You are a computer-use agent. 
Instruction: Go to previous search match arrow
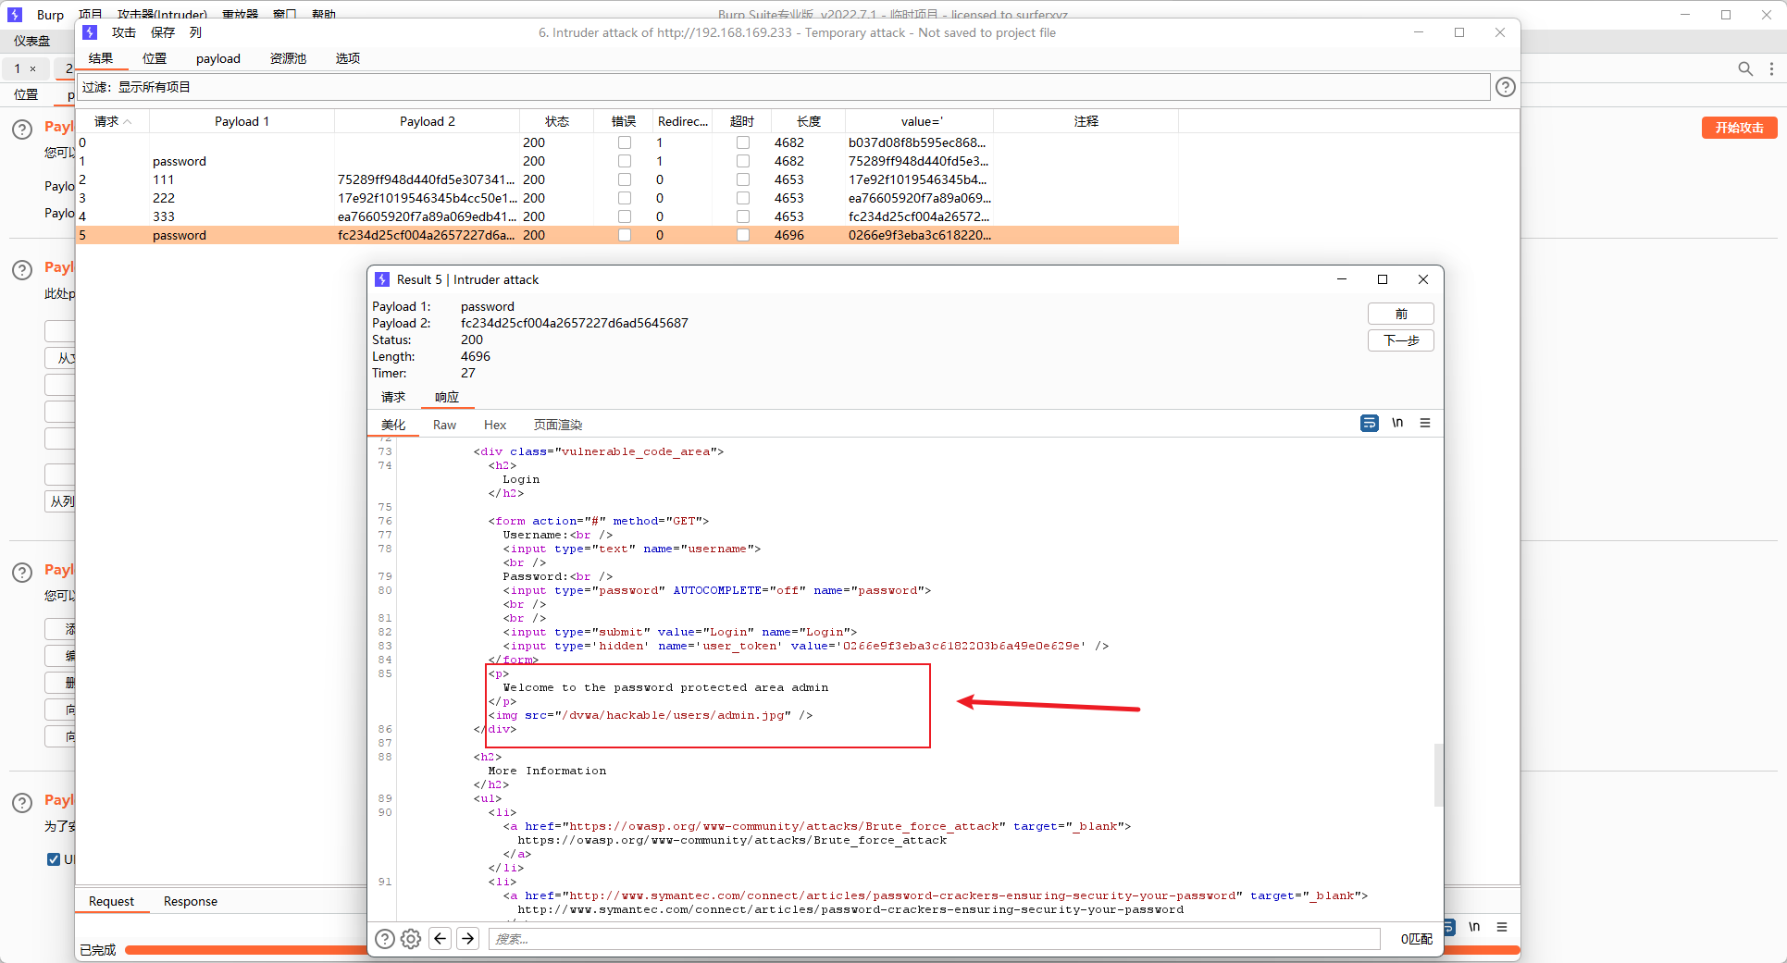click(441, 939)
